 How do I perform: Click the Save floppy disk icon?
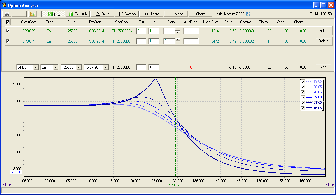coord(7,14)
